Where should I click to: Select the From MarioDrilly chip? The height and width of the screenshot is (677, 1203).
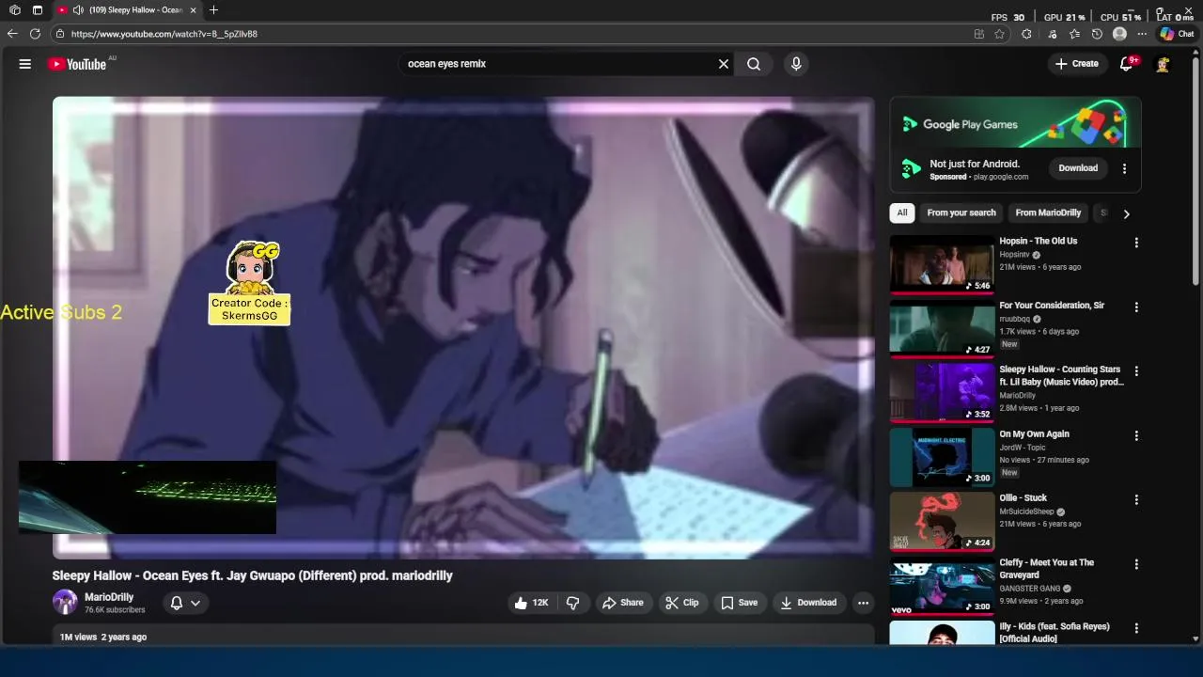click(x=1048, y=213)
